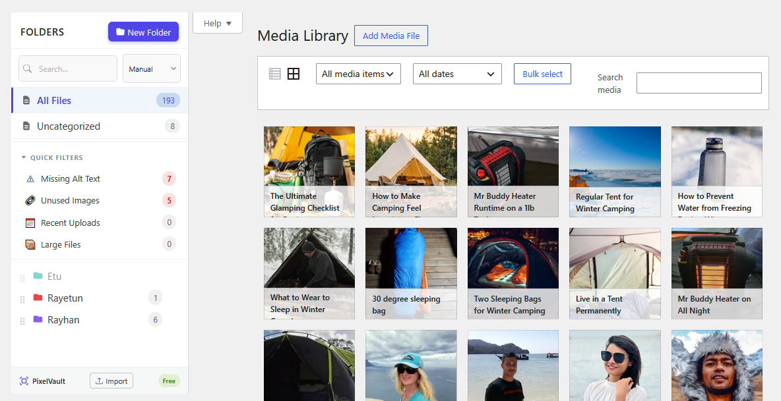
Task: Click the 5 badge on Unused Images
Action: coord(170,201)
